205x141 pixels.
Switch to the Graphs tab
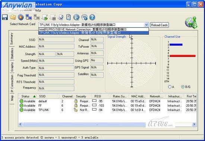[x=12, y=67]
